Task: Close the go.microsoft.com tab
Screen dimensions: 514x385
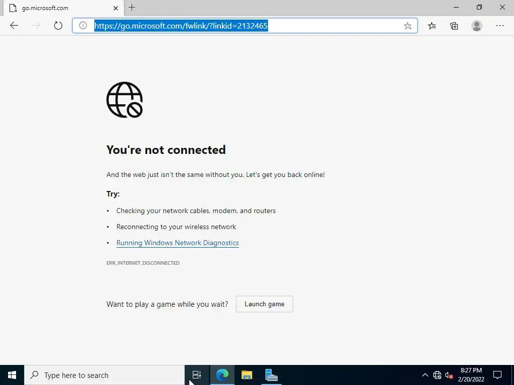Action: (x=115, y=8)
